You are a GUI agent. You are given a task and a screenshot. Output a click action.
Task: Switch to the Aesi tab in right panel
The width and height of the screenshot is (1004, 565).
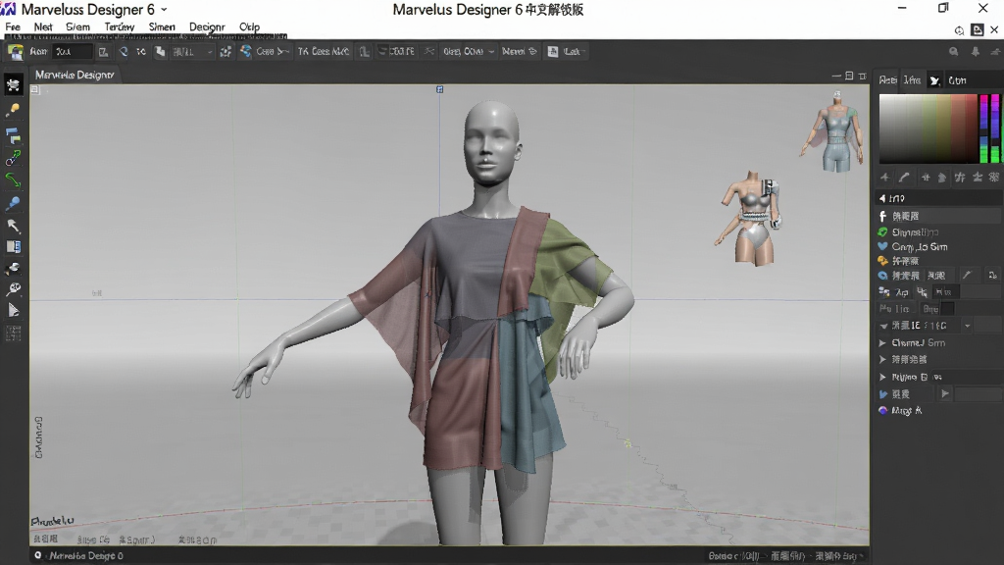pyautogui.click(x=887, y=80)
